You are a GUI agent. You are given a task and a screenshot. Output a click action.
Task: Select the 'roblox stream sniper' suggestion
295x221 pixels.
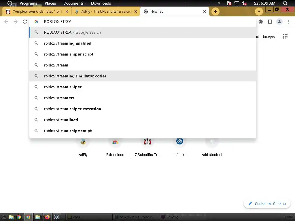point(143,87)
